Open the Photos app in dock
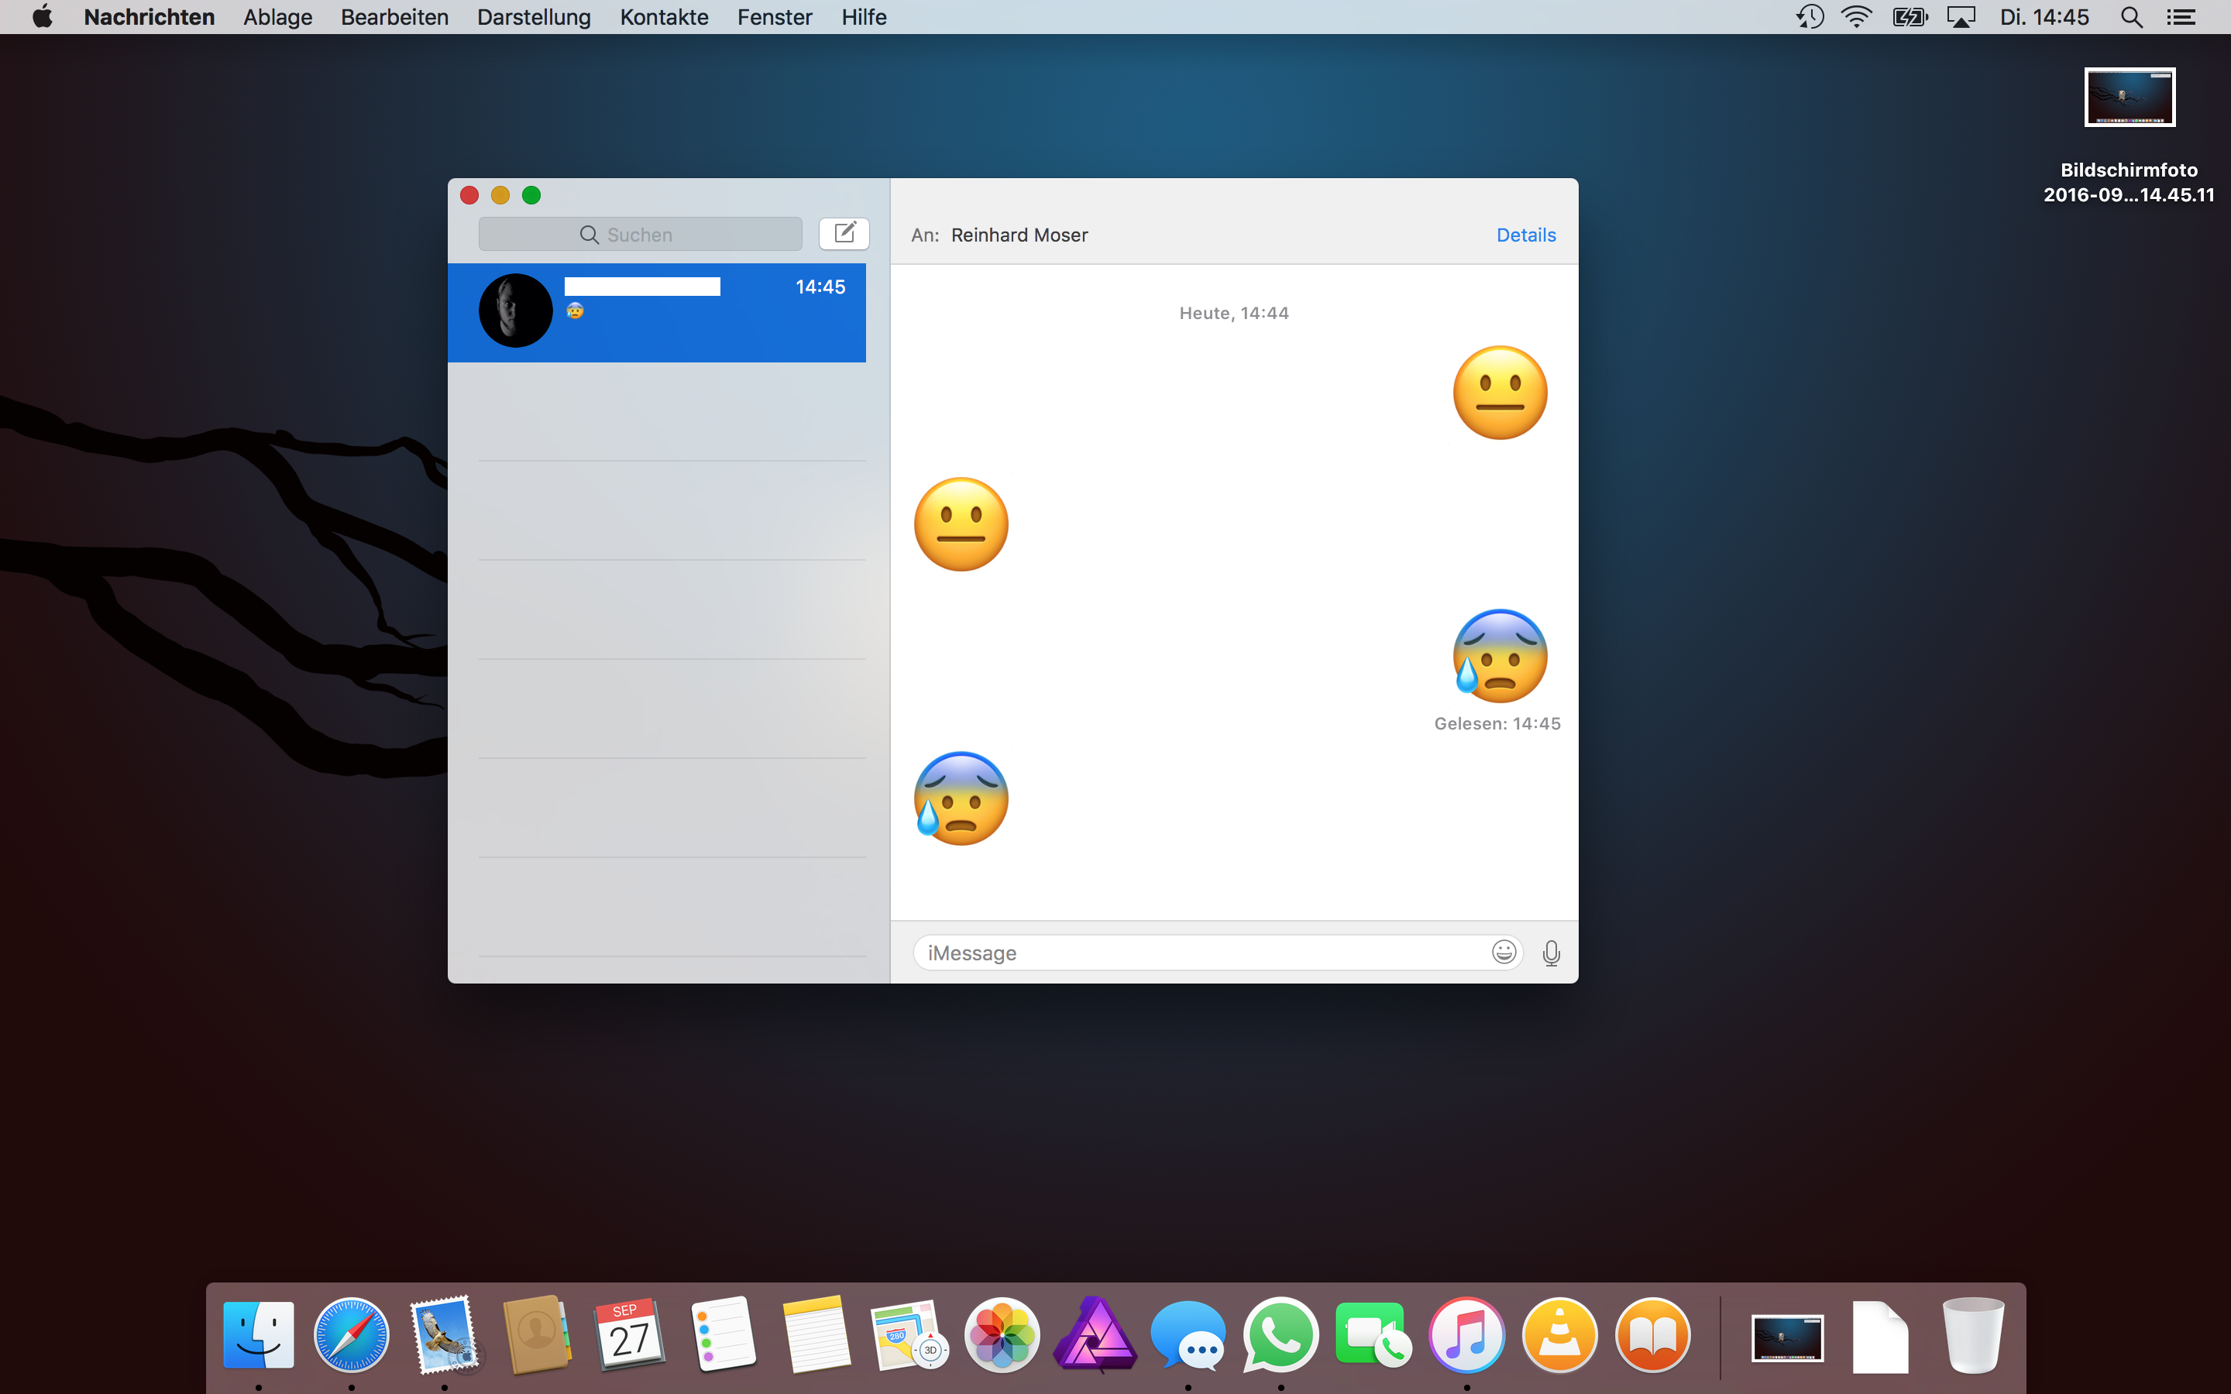Viewport: 2231px width, 1394px height. [x=1002, y=1336]
